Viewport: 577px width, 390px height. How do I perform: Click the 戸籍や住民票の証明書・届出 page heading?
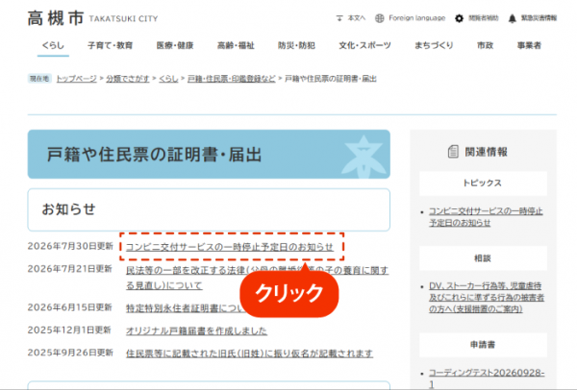[154, 155]
